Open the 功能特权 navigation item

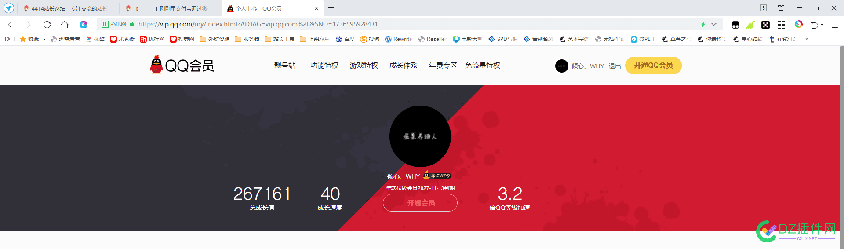click(x=324, y=66)
